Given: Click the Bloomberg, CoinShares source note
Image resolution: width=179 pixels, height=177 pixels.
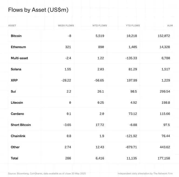Looking at the screenshot, I should (47, 173).
